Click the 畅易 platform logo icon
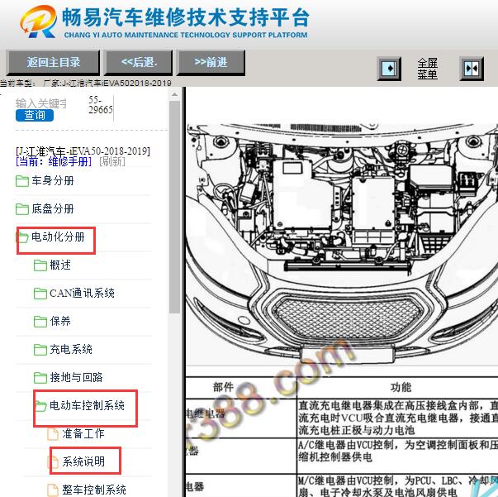Image resolution: width=498 pixels, height=497 pixels. click(39, 22)
